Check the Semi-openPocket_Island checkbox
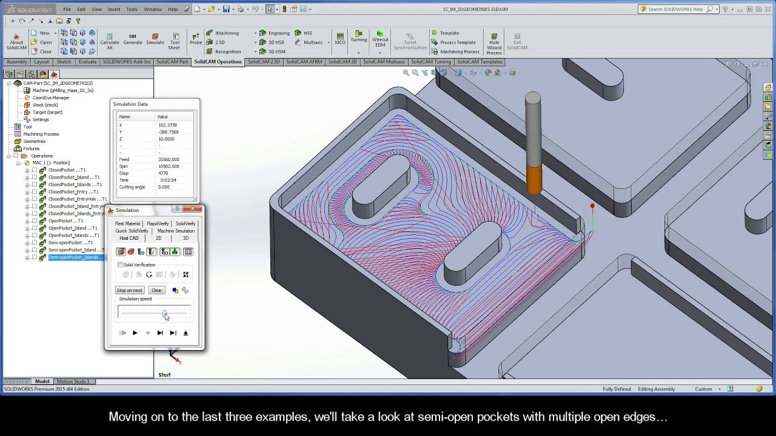 [x=34, y=250]
